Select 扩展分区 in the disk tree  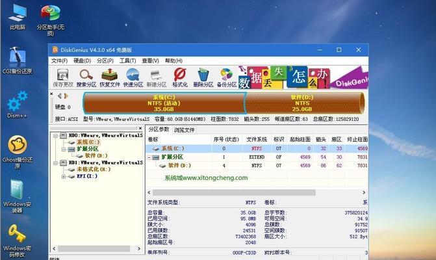coord(88,149)
